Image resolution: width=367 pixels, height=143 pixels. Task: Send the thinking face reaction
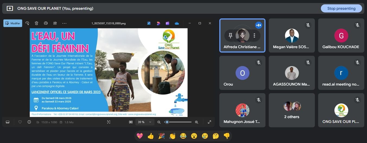click(216, 136)
